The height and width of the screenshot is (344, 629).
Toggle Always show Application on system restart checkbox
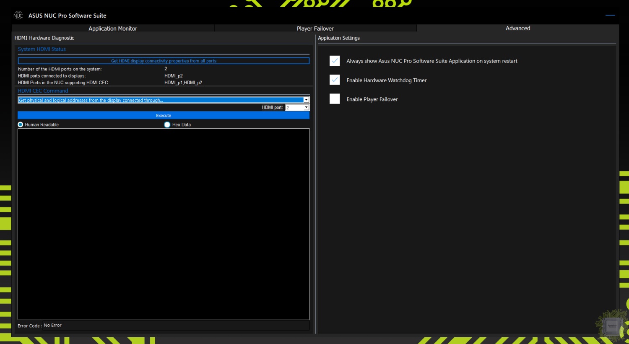pyautogui.click(x=335, y=61)
